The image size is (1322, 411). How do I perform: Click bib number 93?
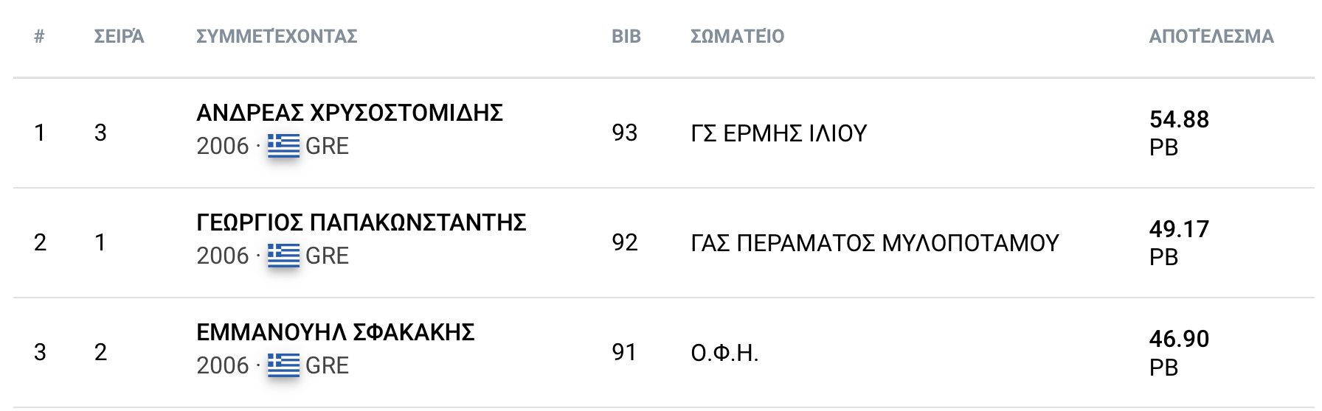(624, 133)
